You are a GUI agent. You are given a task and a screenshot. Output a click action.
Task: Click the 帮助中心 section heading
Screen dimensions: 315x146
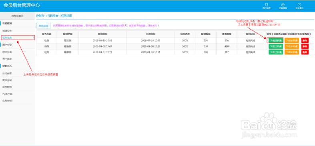click(x=7, y=66)
